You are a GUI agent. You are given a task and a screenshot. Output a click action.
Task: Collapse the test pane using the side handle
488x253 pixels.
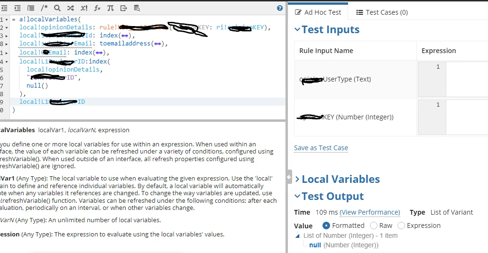pos(289,177)
